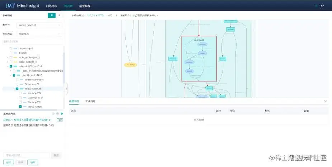Click the confirm button beside step input
Image resolution: width=332 pixels, height=167 pixels.
coord(56,156)
